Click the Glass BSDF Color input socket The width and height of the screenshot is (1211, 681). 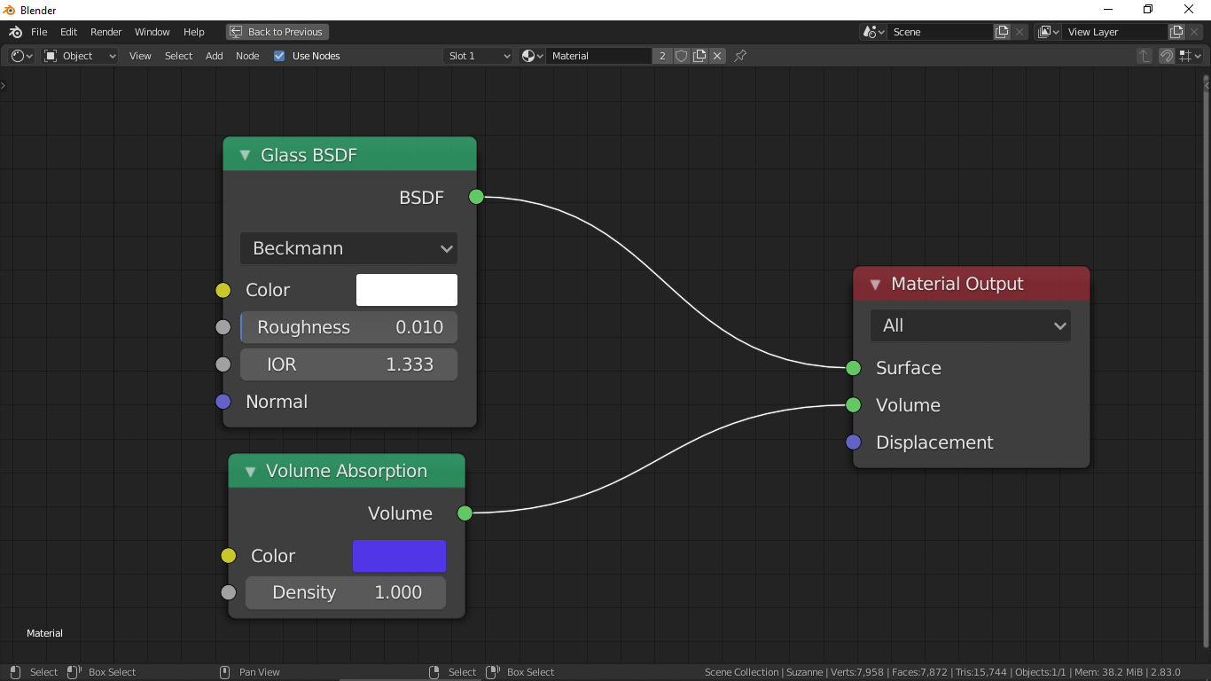(223, 290)
